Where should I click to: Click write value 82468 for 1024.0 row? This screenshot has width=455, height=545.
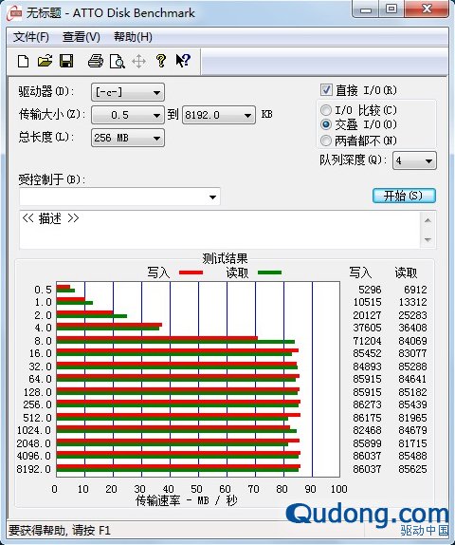pos(367,430)
